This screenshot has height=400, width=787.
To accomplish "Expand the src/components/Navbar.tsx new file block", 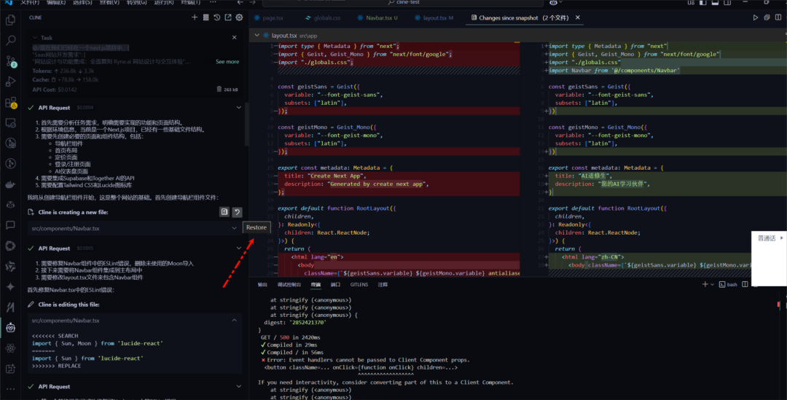I will (x=235, y=229).
